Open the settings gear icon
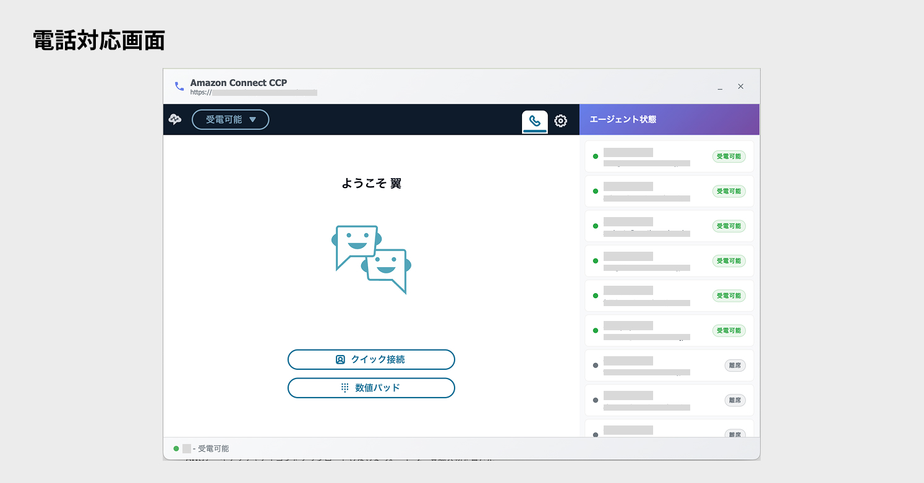The image size is (924, 483). (x=560, y=121)
